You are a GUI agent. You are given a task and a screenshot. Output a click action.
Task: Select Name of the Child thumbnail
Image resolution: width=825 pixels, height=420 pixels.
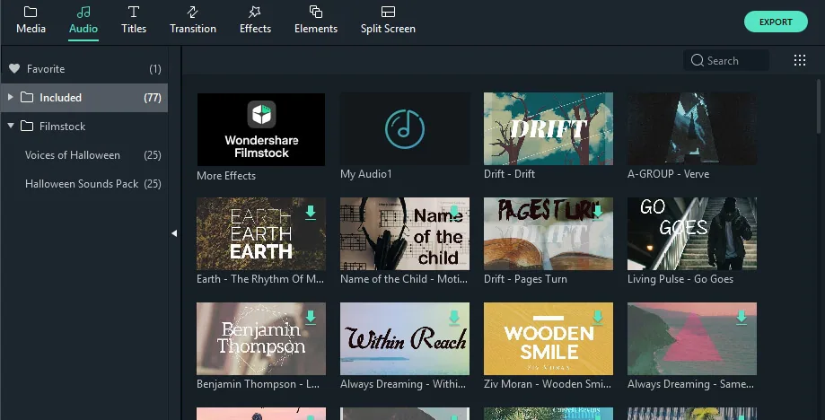(x=405, y=234)
